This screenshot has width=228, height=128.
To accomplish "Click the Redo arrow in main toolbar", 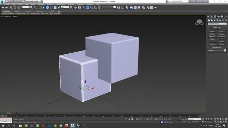I will tap(6, 7).
